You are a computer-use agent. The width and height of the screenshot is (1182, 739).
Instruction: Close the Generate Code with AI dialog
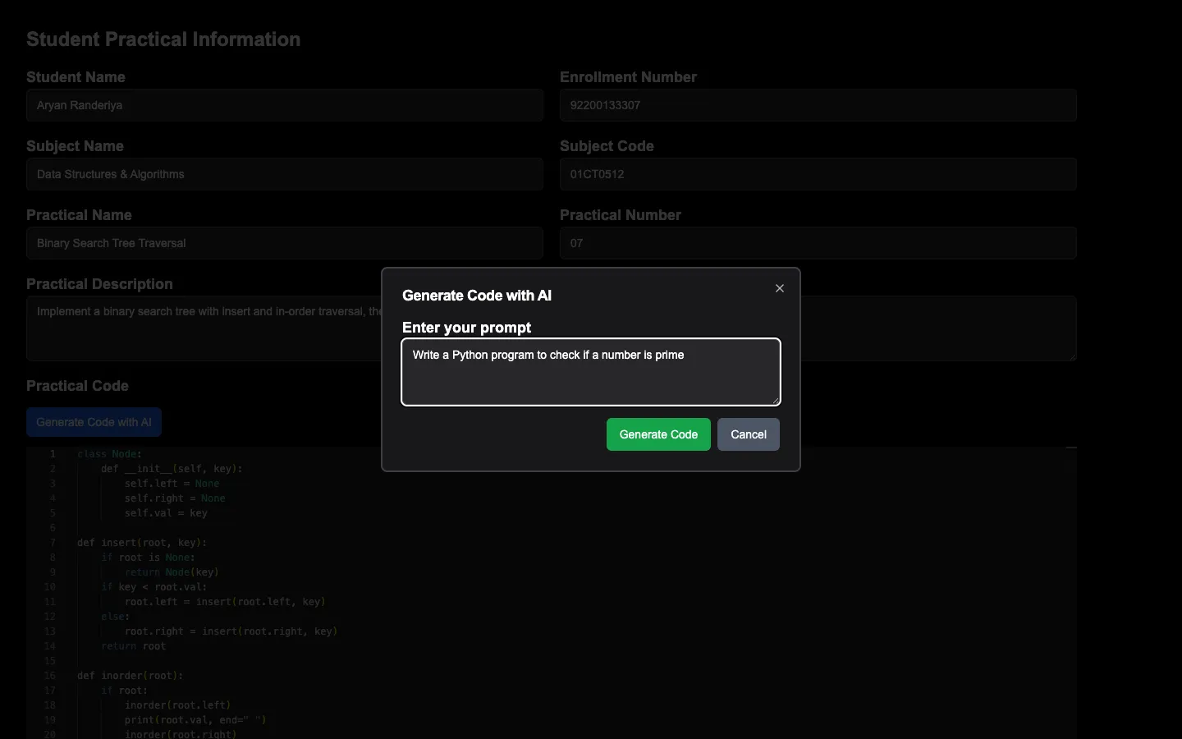pyautogui.click(x=780, y=288)
